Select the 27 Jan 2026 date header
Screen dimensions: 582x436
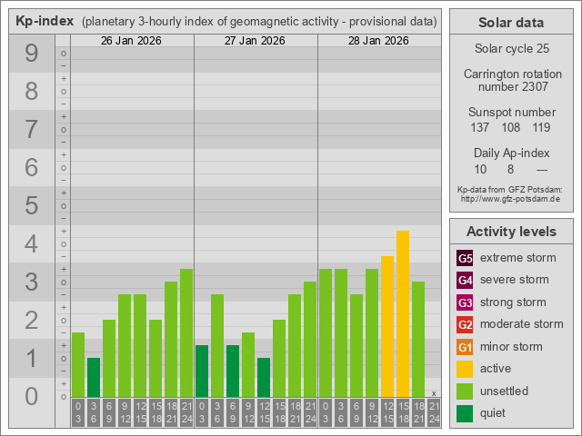pyautogui.click(x=256, y=41)
